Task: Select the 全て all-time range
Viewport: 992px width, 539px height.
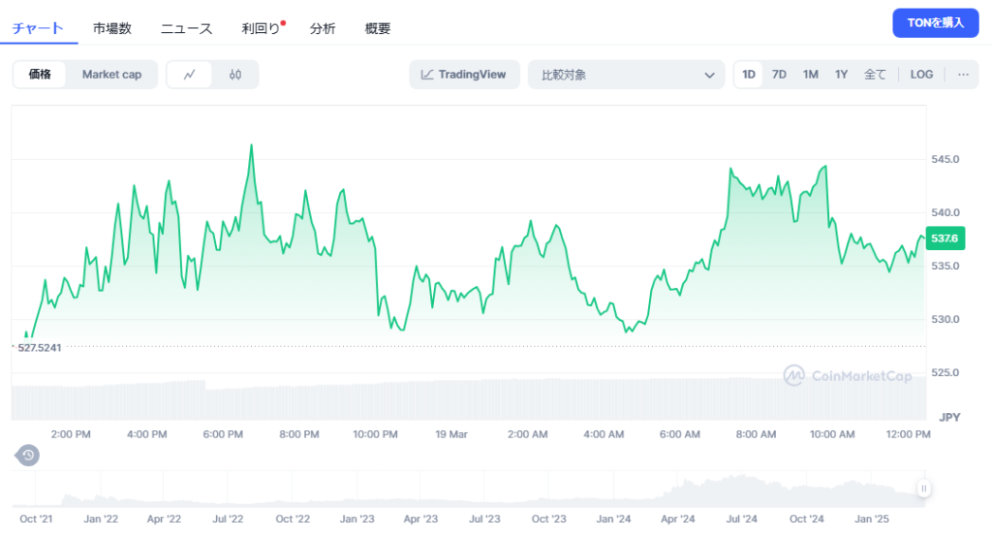Action: point(875,75)
